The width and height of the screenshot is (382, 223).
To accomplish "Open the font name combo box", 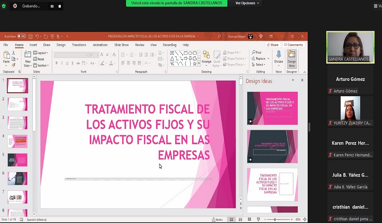I will click(71, 55).
